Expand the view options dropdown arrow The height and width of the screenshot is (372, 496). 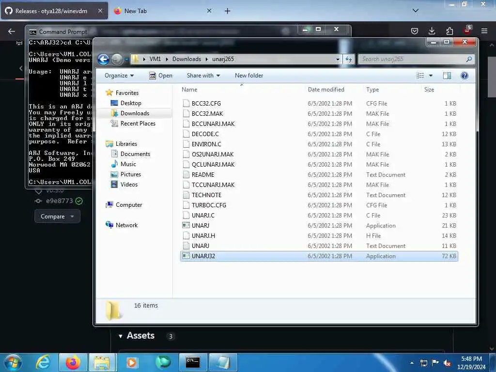pos(431,76)
